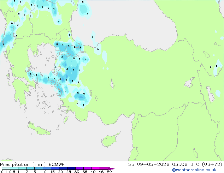Select the '(06+72)' forecast run text
The image size is (224, 173).
(x=212, y=165)
